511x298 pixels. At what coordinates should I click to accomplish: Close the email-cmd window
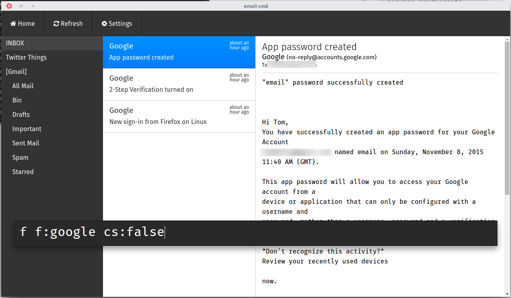(x=9, y=6)
